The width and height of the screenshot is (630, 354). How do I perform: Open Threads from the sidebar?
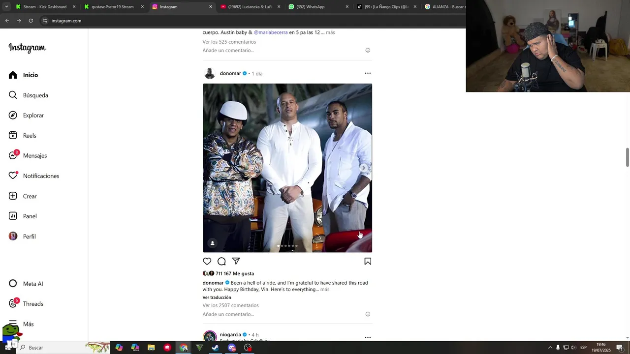tap(26, 303)
